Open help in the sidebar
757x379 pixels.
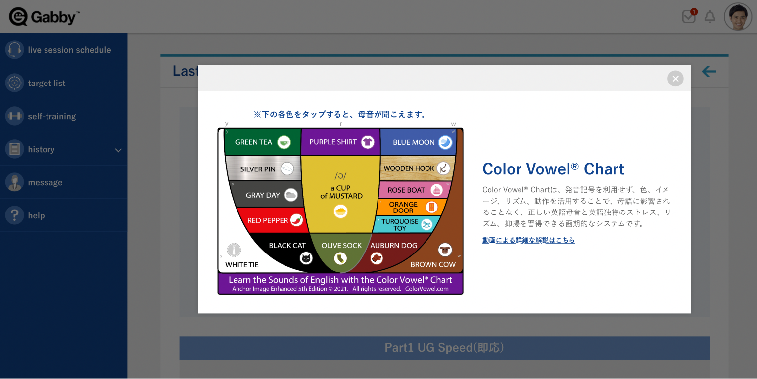pyautogui.click(x=64, y=215)
